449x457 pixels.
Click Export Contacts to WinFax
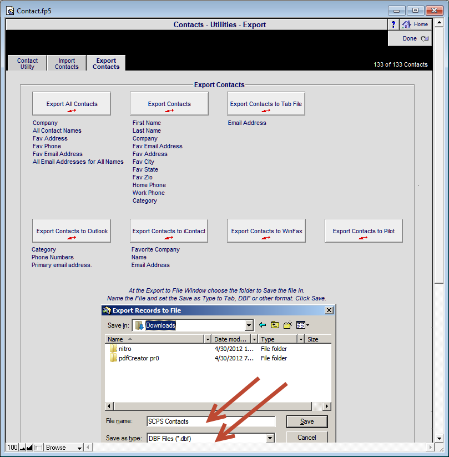point(266,231)
